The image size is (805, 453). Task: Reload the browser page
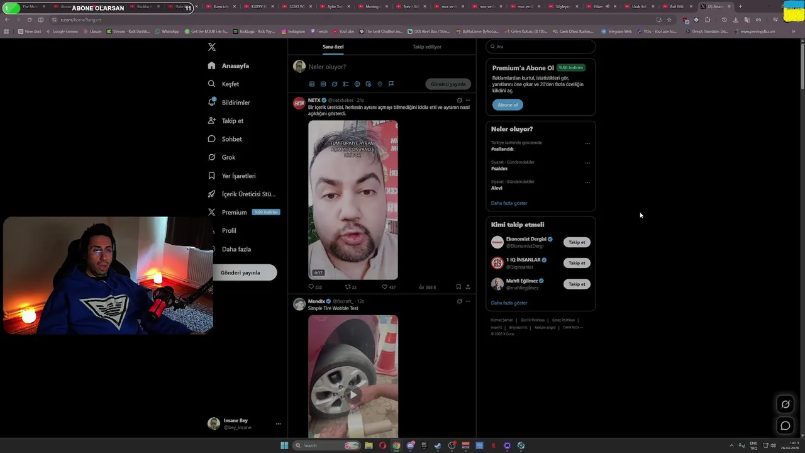29,20
